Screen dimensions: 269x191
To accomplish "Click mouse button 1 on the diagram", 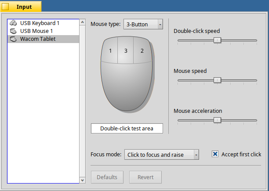I will coord(110,50).
